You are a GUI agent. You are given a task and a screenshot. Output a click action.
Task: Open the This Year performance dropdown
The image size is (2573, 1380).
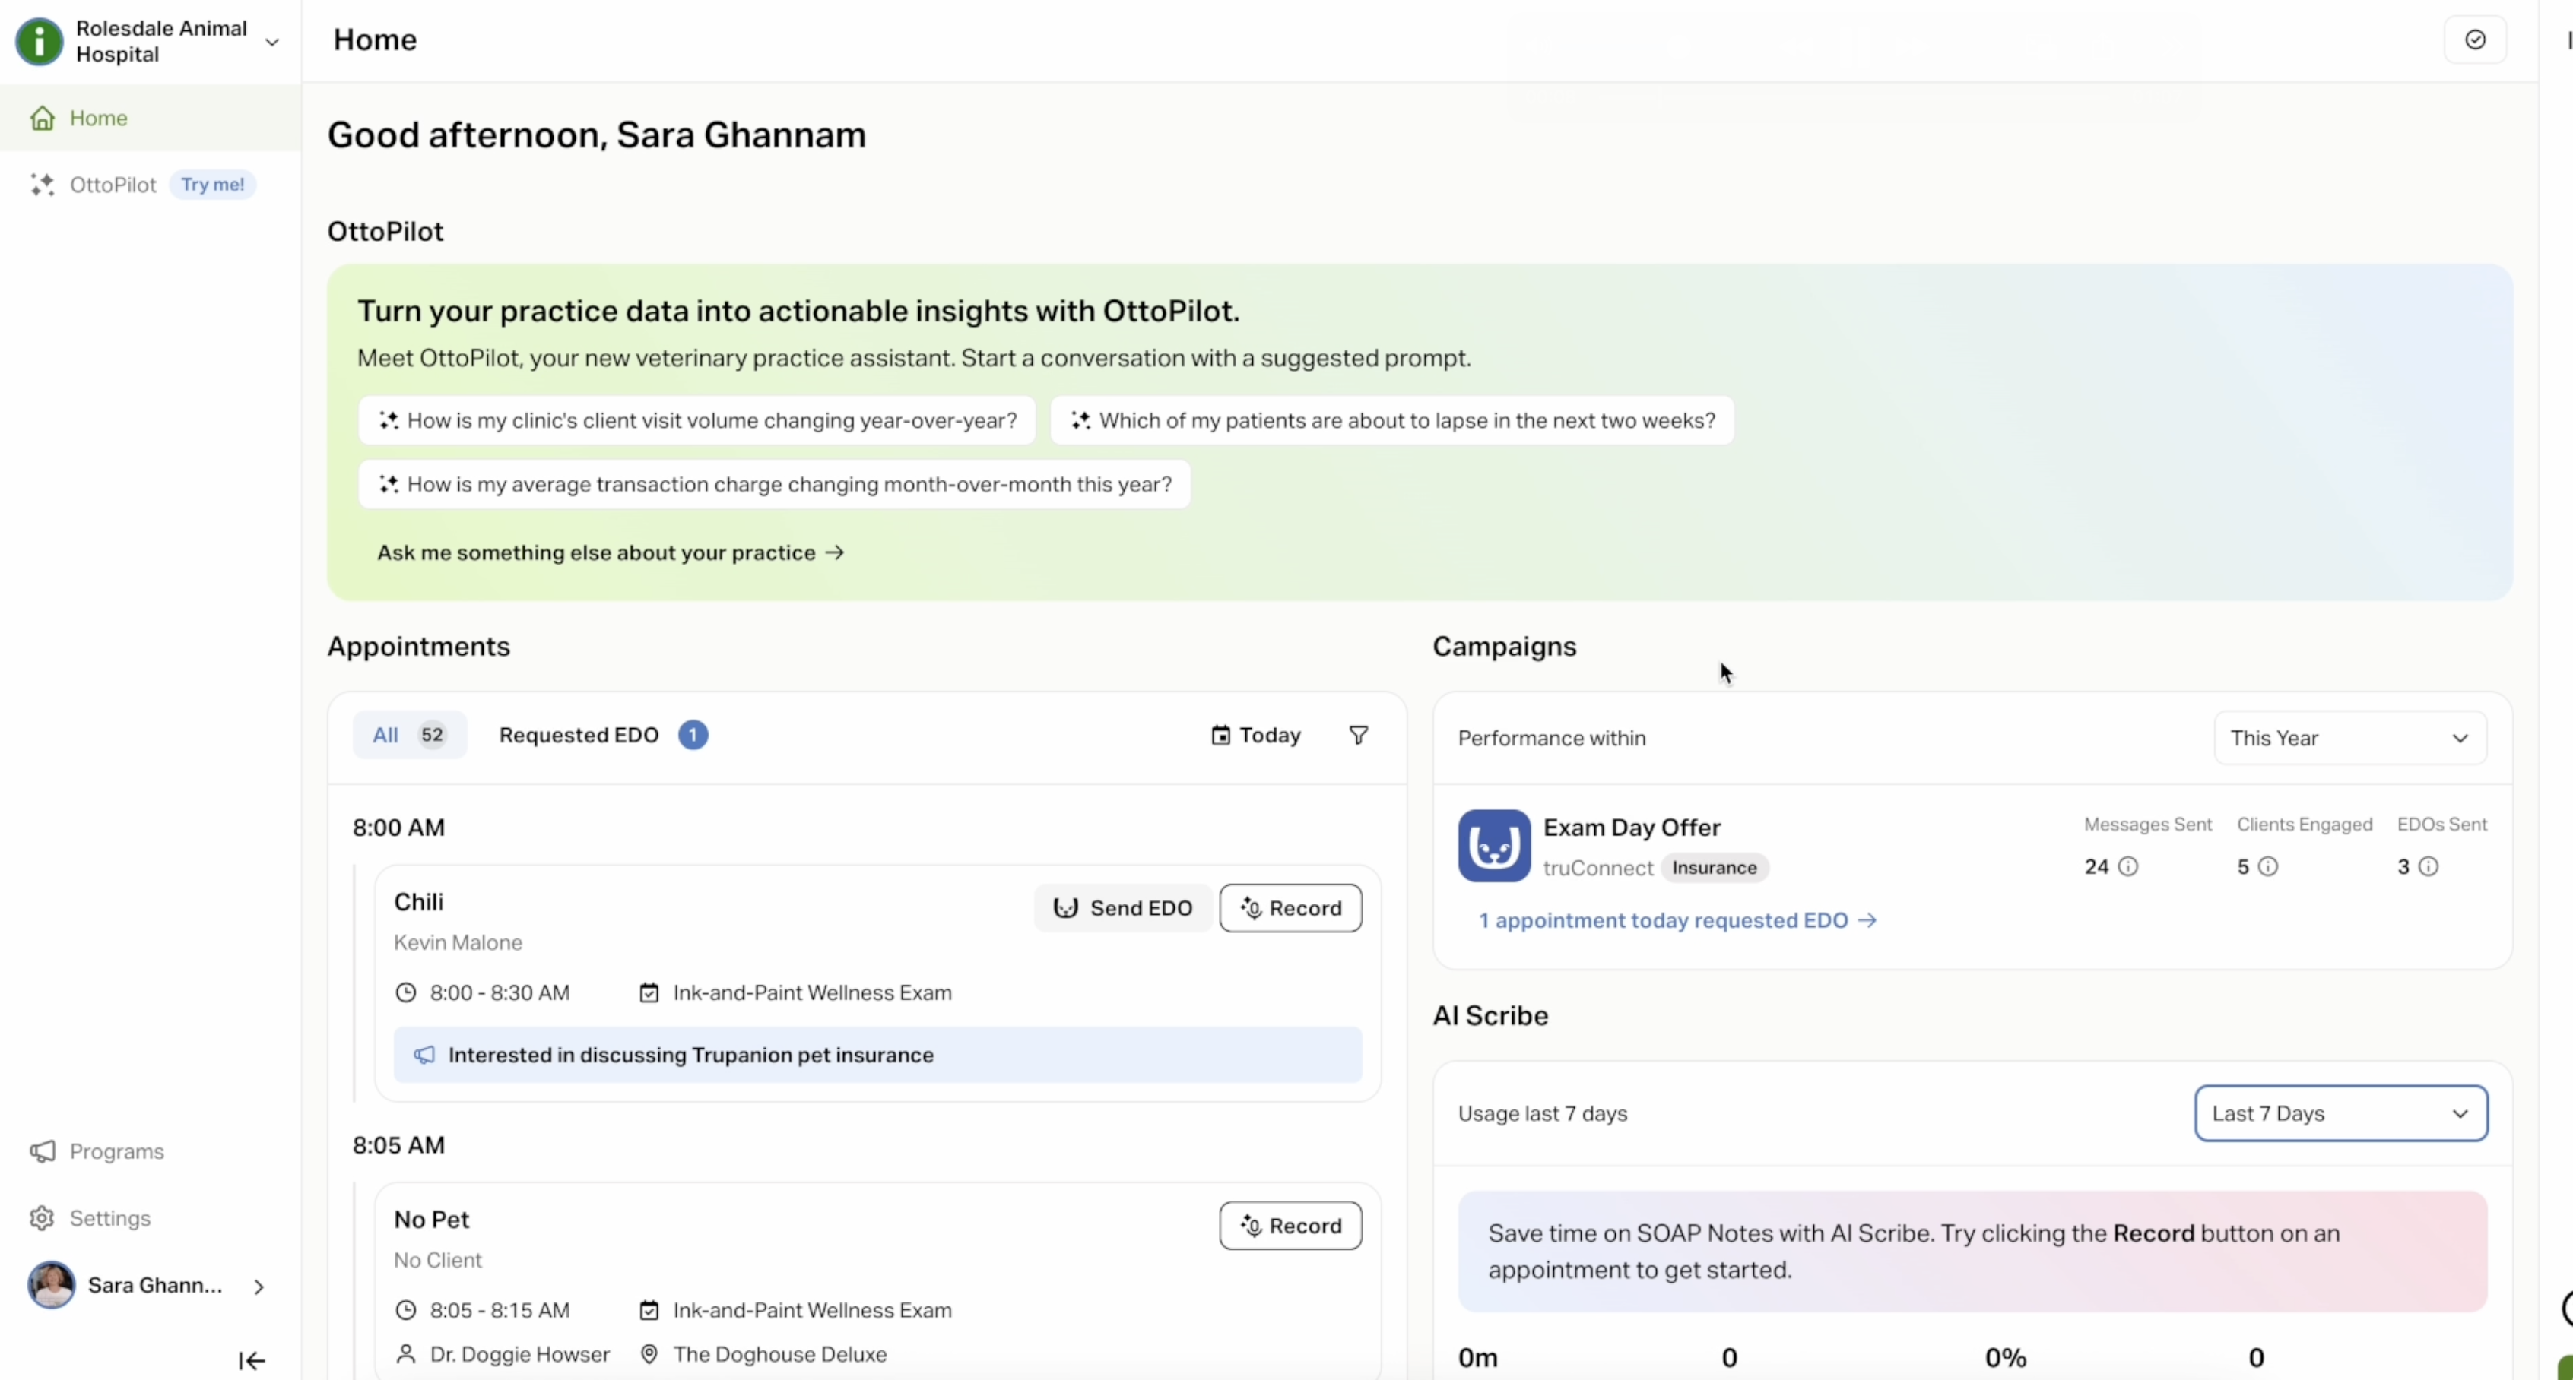(2350, 738)
